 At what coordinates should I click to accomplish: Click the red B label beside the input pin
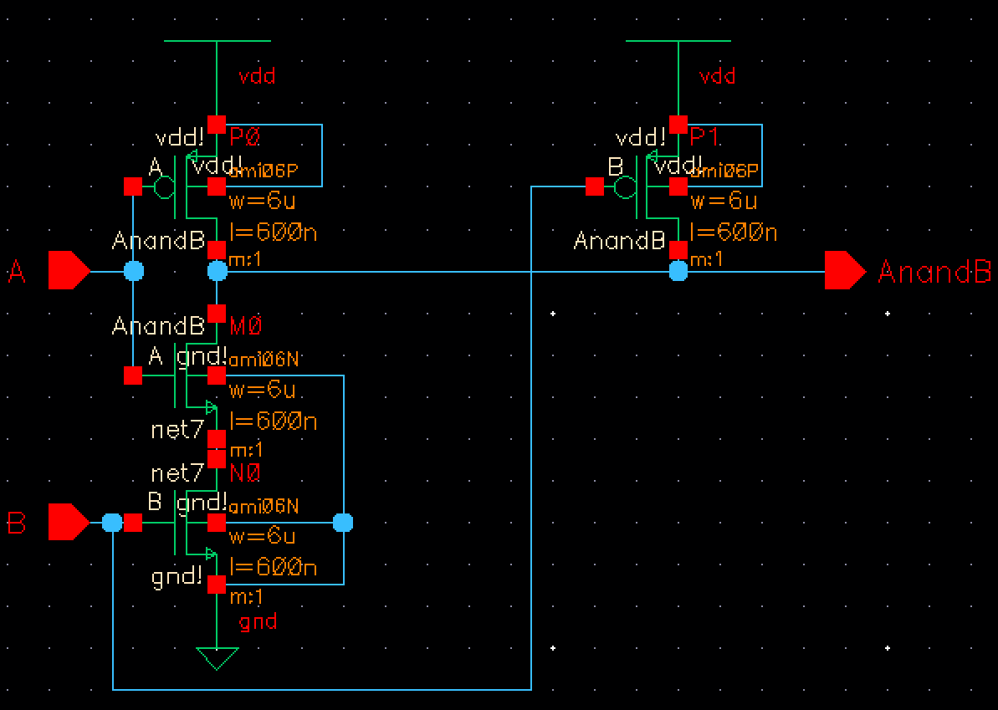tap(17, 524)
